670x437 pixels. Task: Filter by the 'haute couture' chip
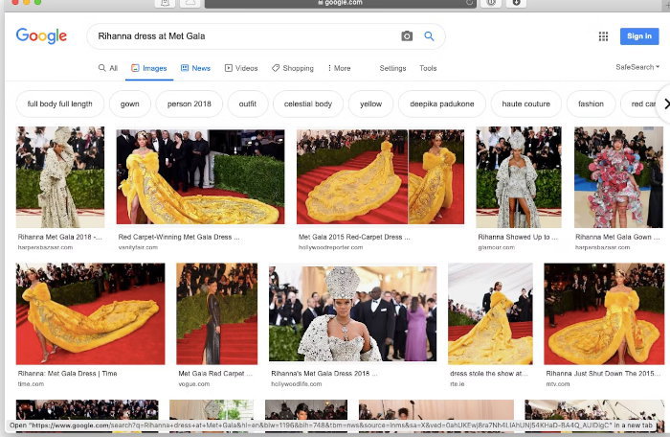[526, 103]
